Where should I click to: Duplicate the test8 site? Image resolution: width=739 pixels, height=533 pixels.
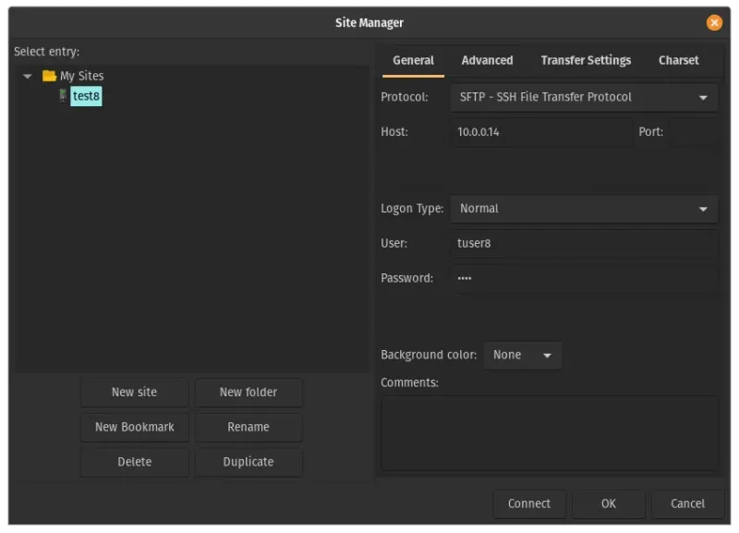(x=248, y=462)
